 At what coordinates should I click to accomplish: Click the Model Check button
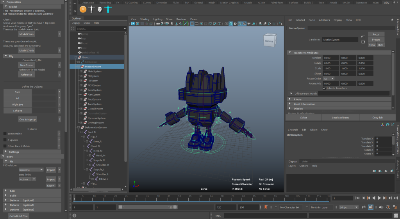point(27,50)
